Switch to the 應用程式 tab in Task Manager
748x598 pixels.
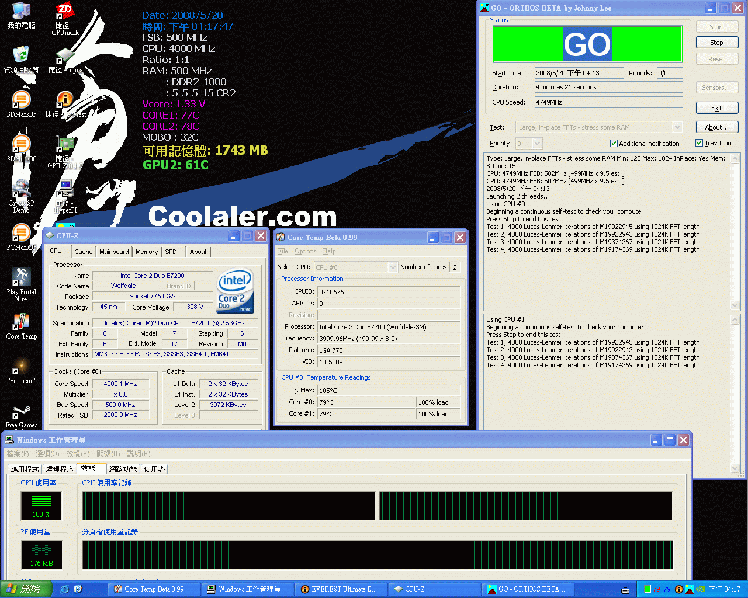point(25,469)
